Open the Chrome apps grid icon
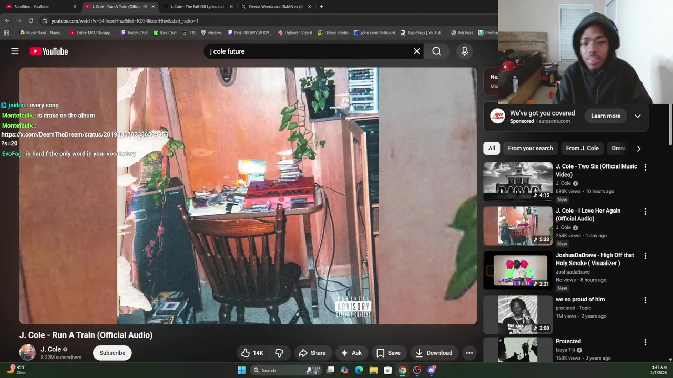673x378 pixels. 6,33
